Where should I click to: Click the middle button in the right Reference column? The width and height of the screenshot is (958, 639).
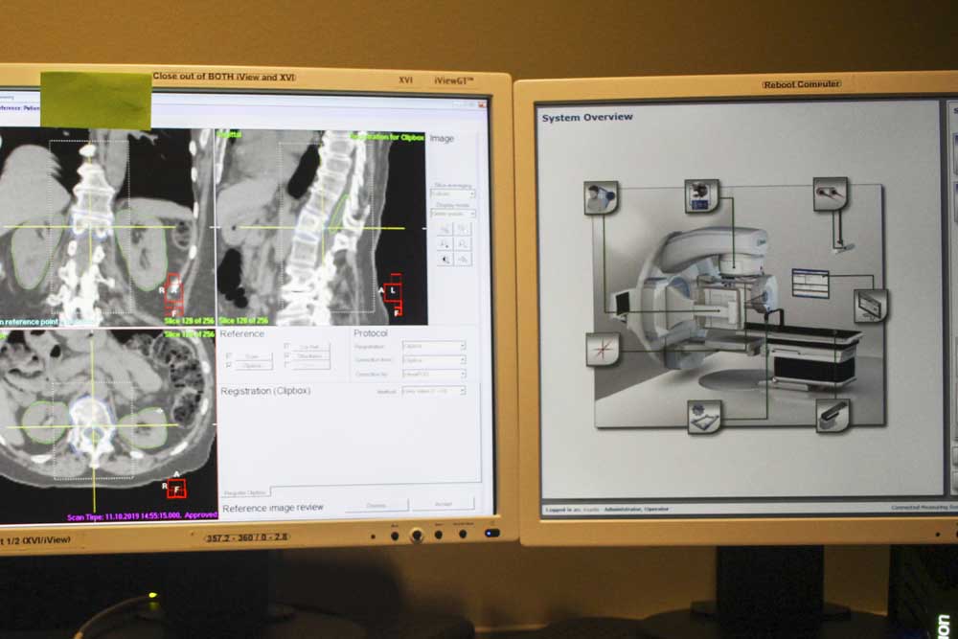click(x=310, y=355)
